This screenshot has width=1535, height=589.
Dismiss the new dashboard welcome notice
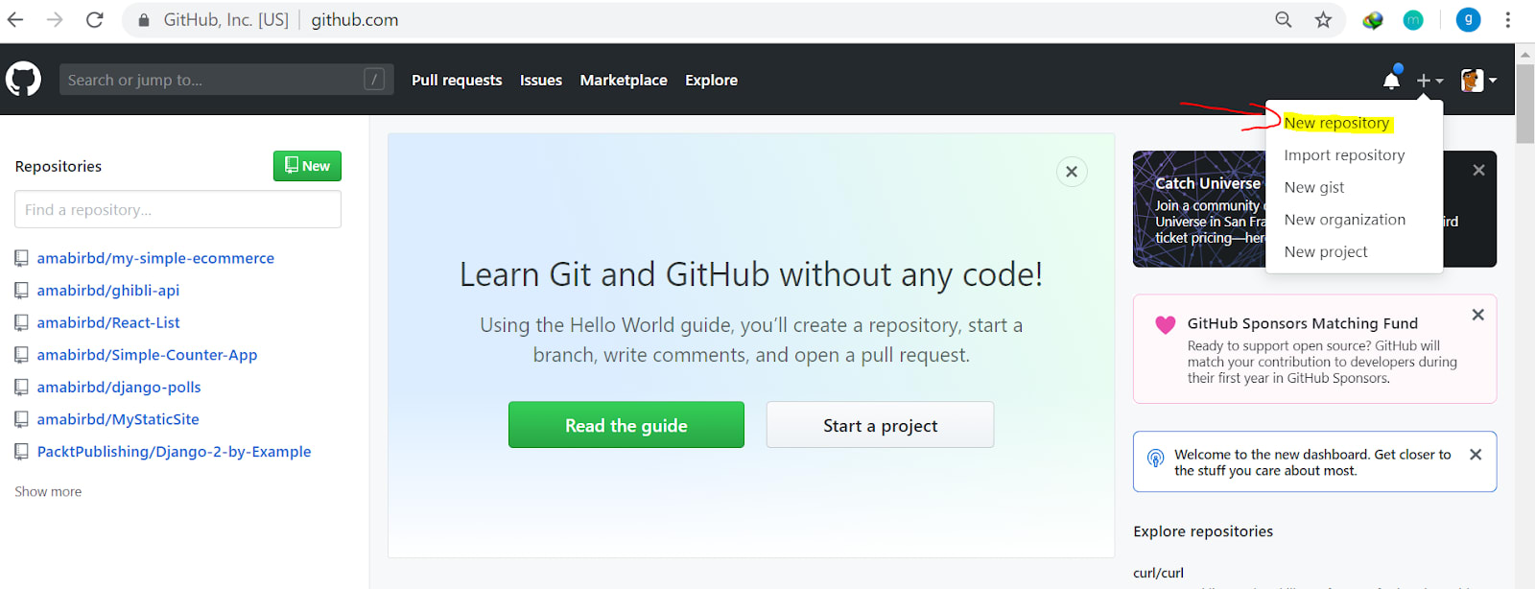[x=1476, y=455]
